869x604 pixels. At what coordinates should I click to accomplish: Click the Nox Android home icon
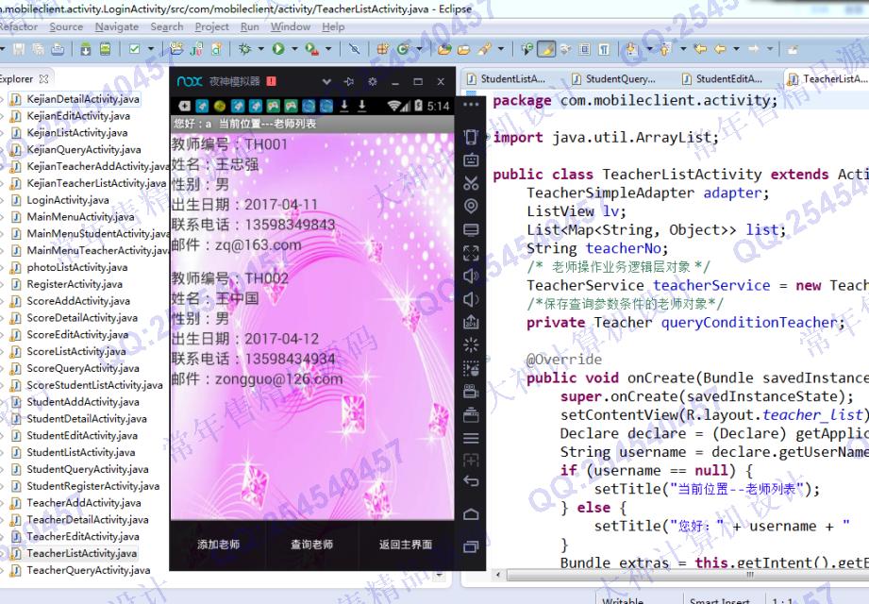pos(471,514)
